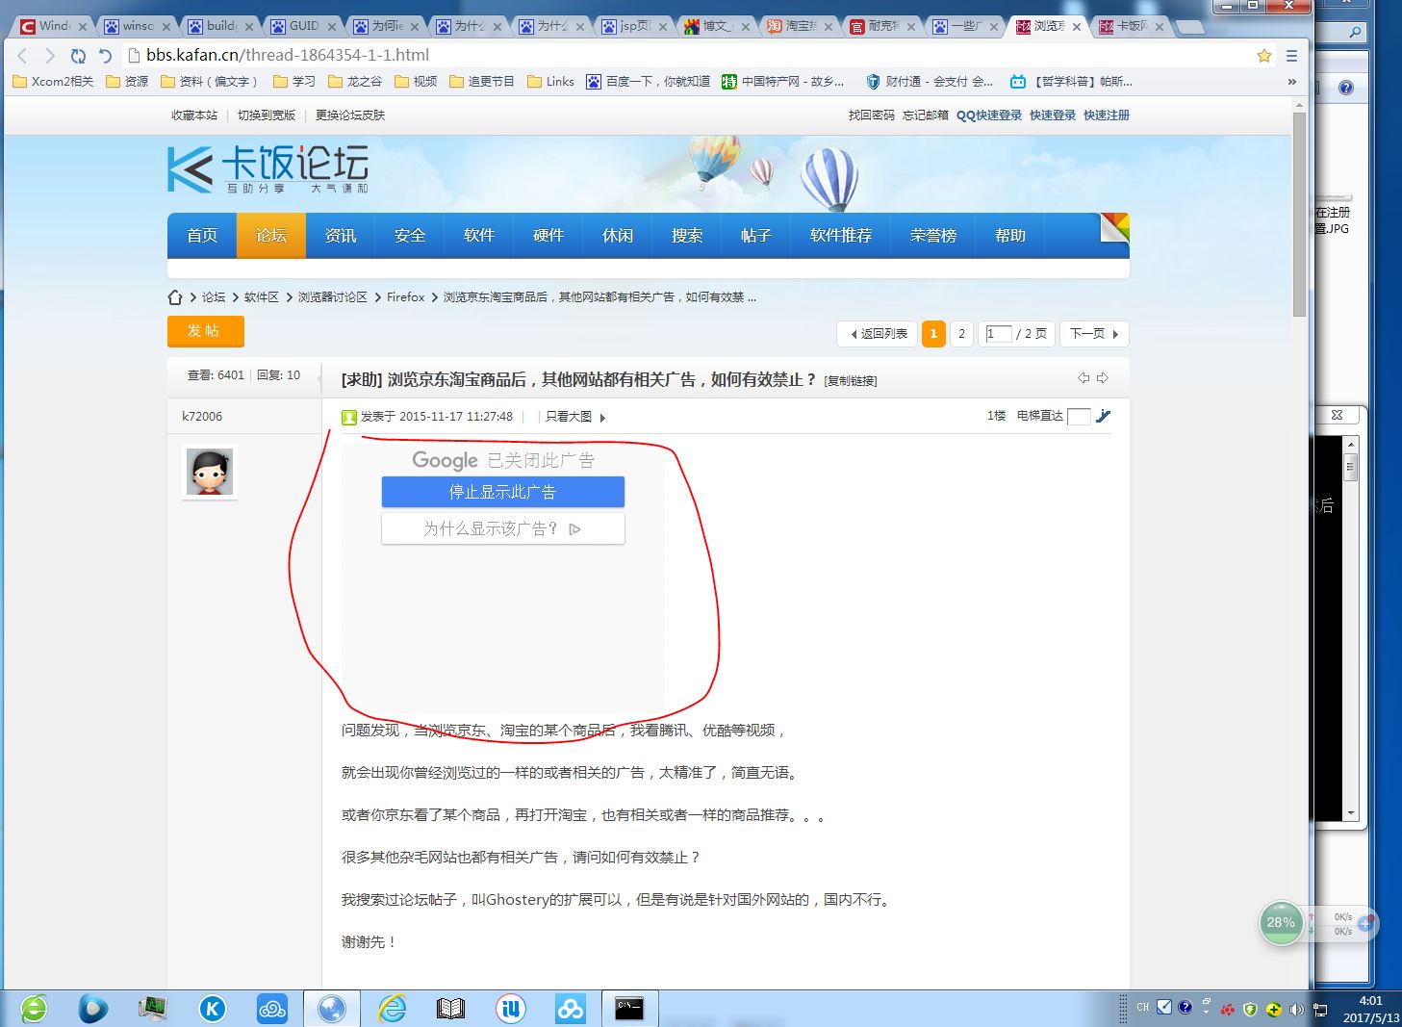Image resolution: width=1402 pixels, height=1027 pixels.
Task: Click the green shield tray icon
Action: click(x=1250, y=1009)
